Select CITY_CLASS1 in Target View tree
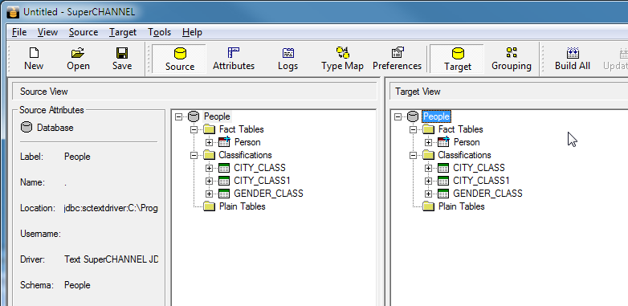Screen dimensions: 628x306 tap(479, 181)
